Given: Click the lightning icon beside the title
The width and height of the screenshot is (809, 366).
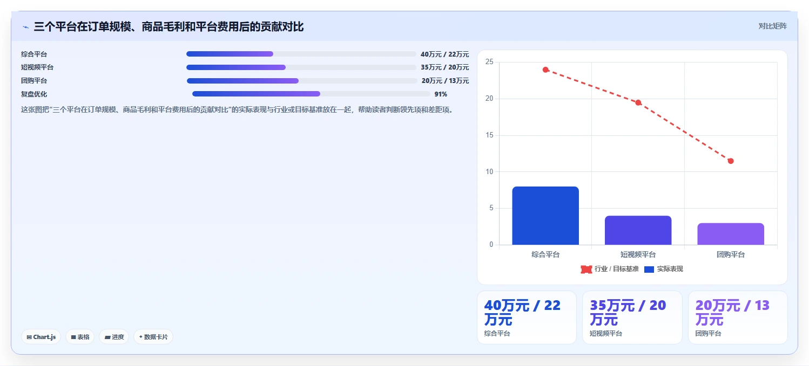Looking at the screenshot, I should (25, 27).
